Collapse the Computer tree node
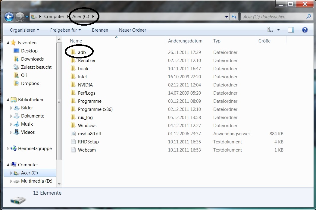Screen dimensions: 316x210 [8, 165]
